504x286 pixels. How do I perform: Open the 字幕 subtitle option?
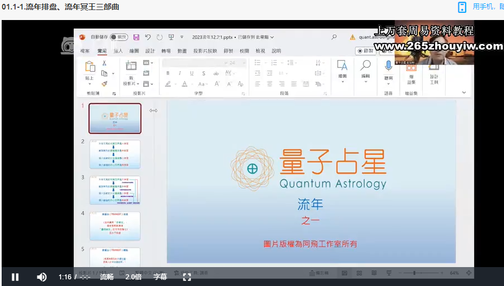pyautogui.click(x=160, y=277)
